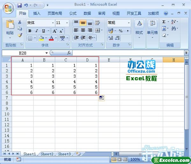Open the font name dropdown 宋体
The width and height of the screenshot is (191, 164).
point(53,23)
